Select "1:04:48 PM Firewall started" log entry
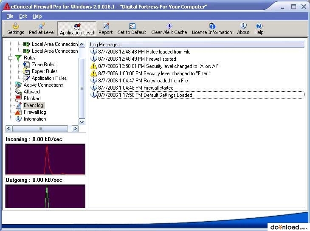 click(135, 88)
